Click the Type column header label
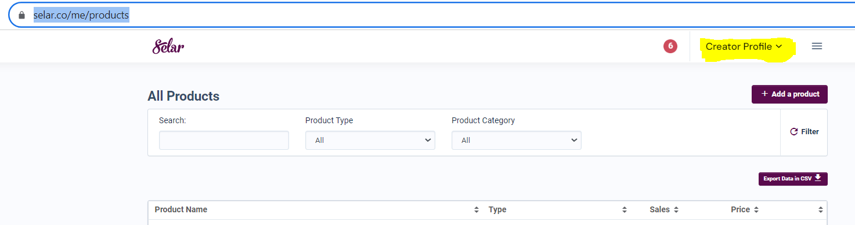855x225 pixels. coord(497,209)
